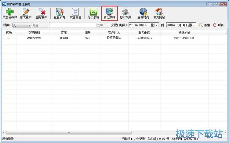Image resolution: width=229 pixels, height=143 pixels.
Task: Select phone 12345678910 cell
Action: pos(144,38)
